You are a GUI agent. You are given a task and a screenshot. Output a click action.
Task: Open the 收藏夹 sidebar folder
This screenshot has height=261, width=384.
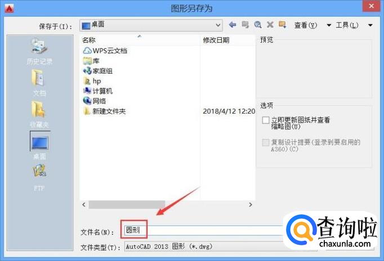(x=39, y=115)
